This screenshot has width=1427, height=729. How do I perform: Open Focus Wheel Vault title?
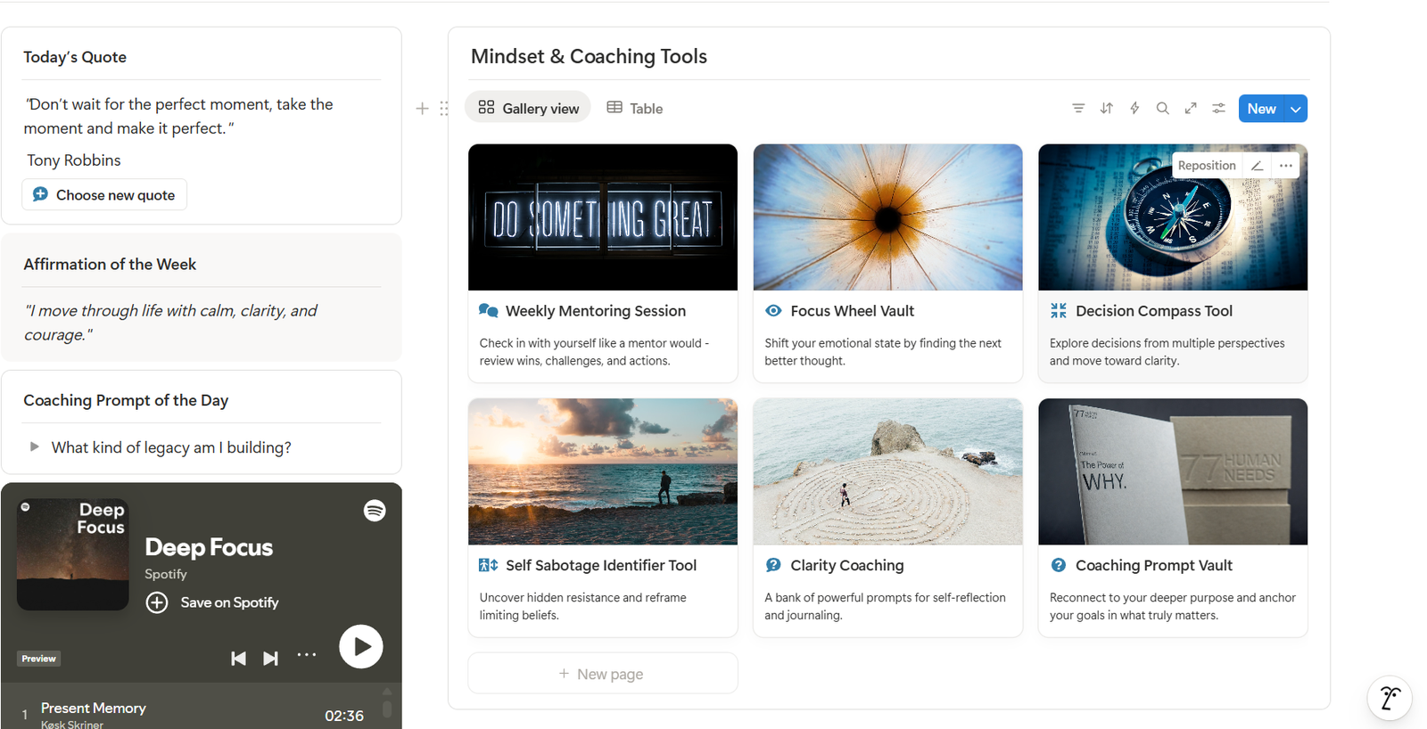click(x=853, y=311)
